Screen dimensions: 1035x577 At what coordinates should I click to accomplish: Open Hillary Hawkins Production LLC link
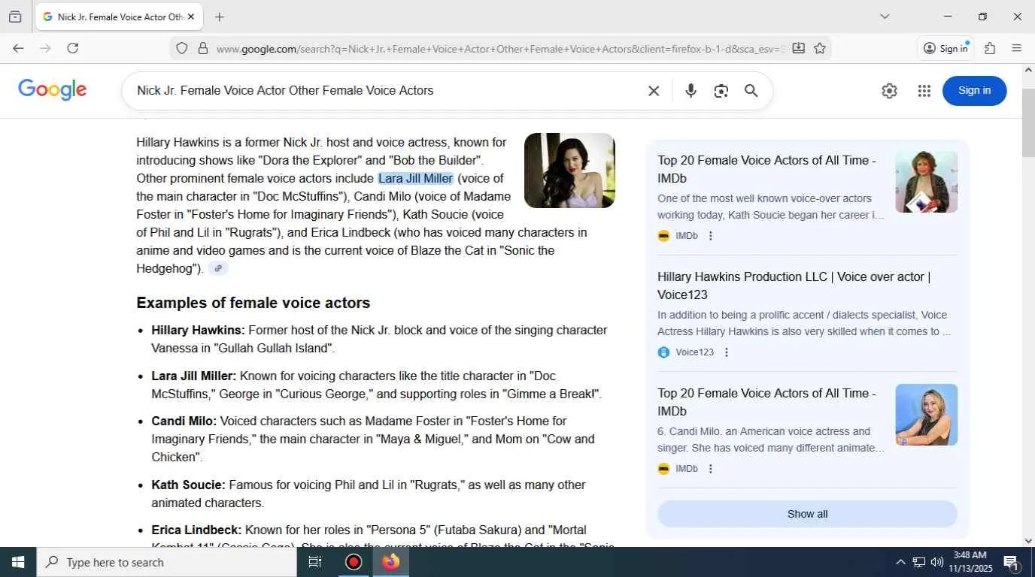(794, 285)
